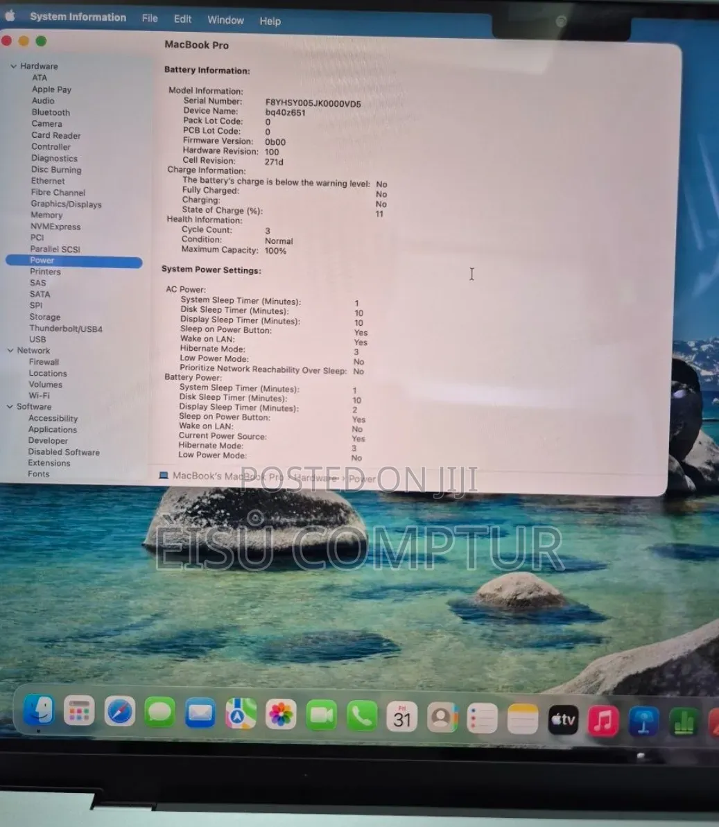Select Applications under Software
The width and height of the screenshot is (719, 827).
(53, 430)
